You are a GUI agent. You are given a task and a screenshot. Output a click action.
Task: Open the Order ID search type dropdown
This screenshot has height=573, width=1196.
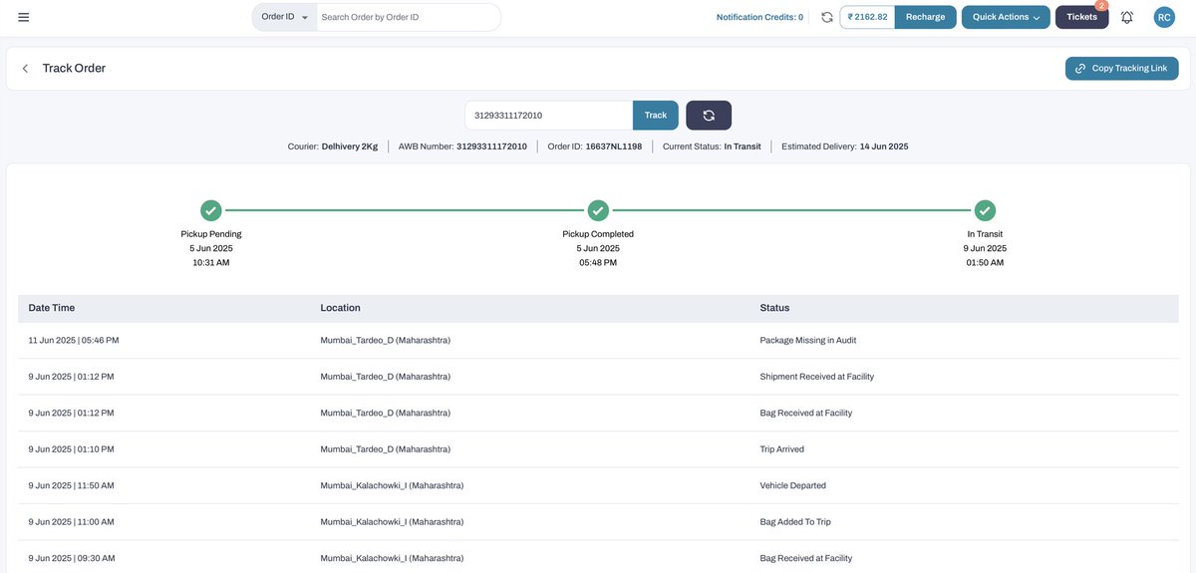(x=284, y=17)
